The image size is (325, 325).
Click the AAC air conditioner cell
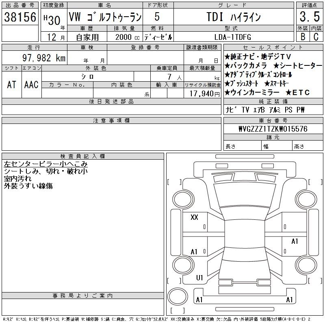[31, 84]
